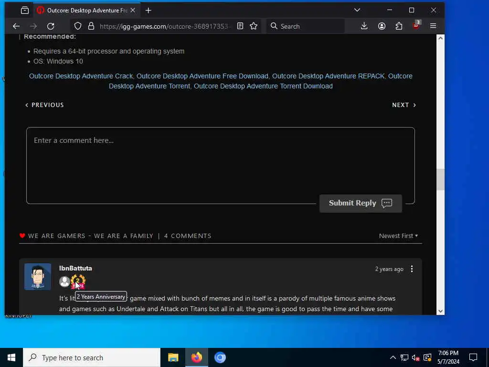Open the Newest First sort dropdown
Viewport: 489px width, 367px height.
coord(398,236)
